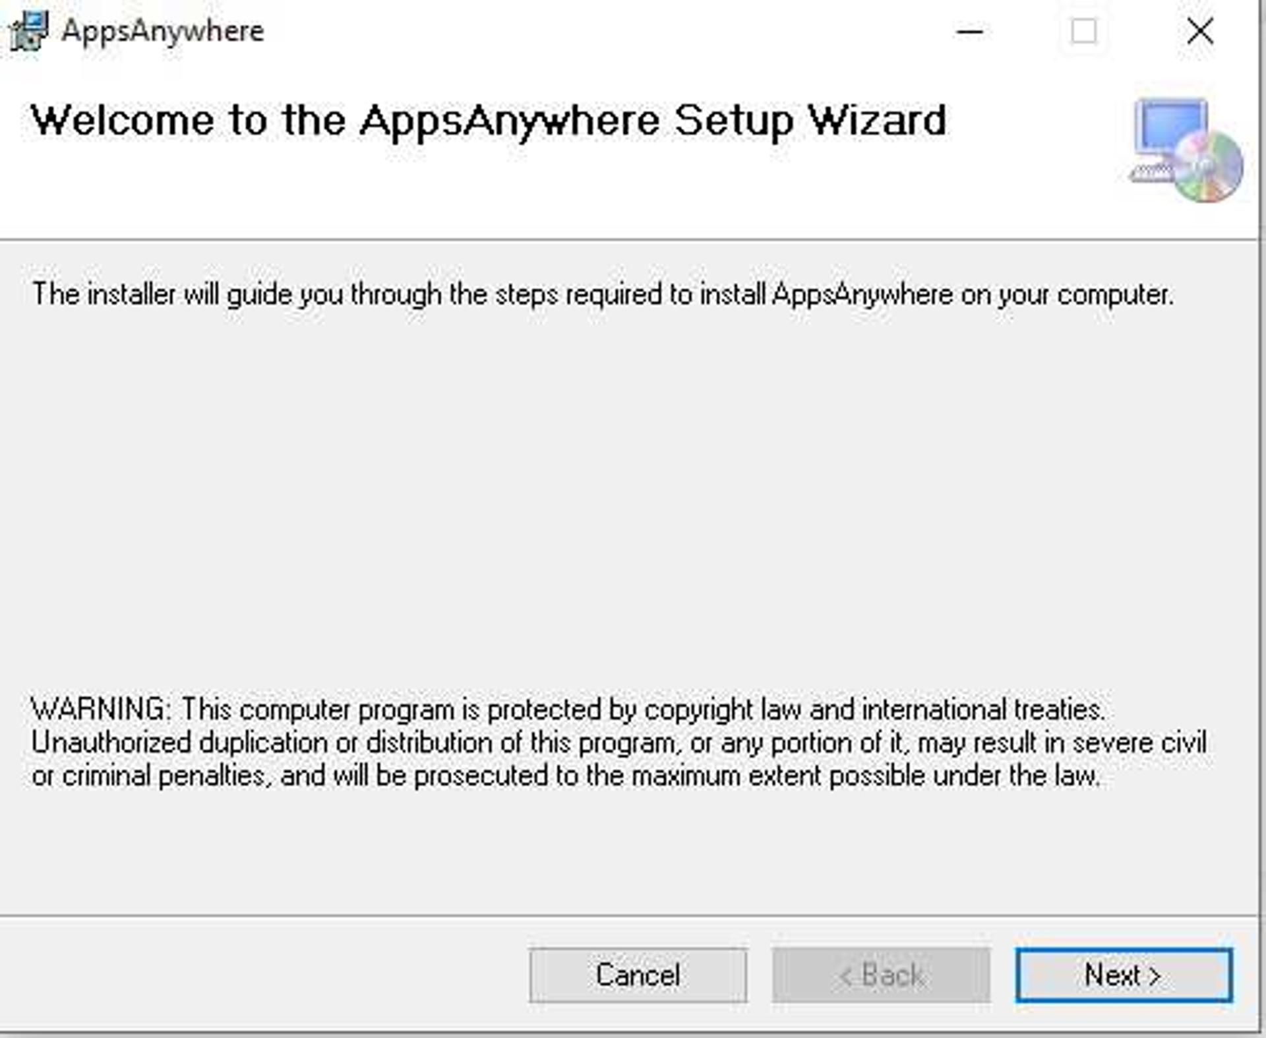
Task: Click the word WARNING: in the copyright notice
Action: 102,710
